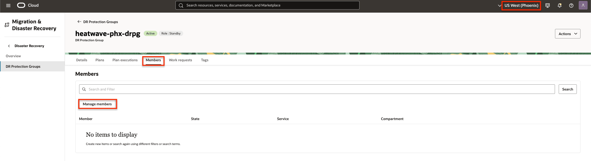Click the No items to display message
Viewport: 591px width, 161px height.
(x=111, y=135)
